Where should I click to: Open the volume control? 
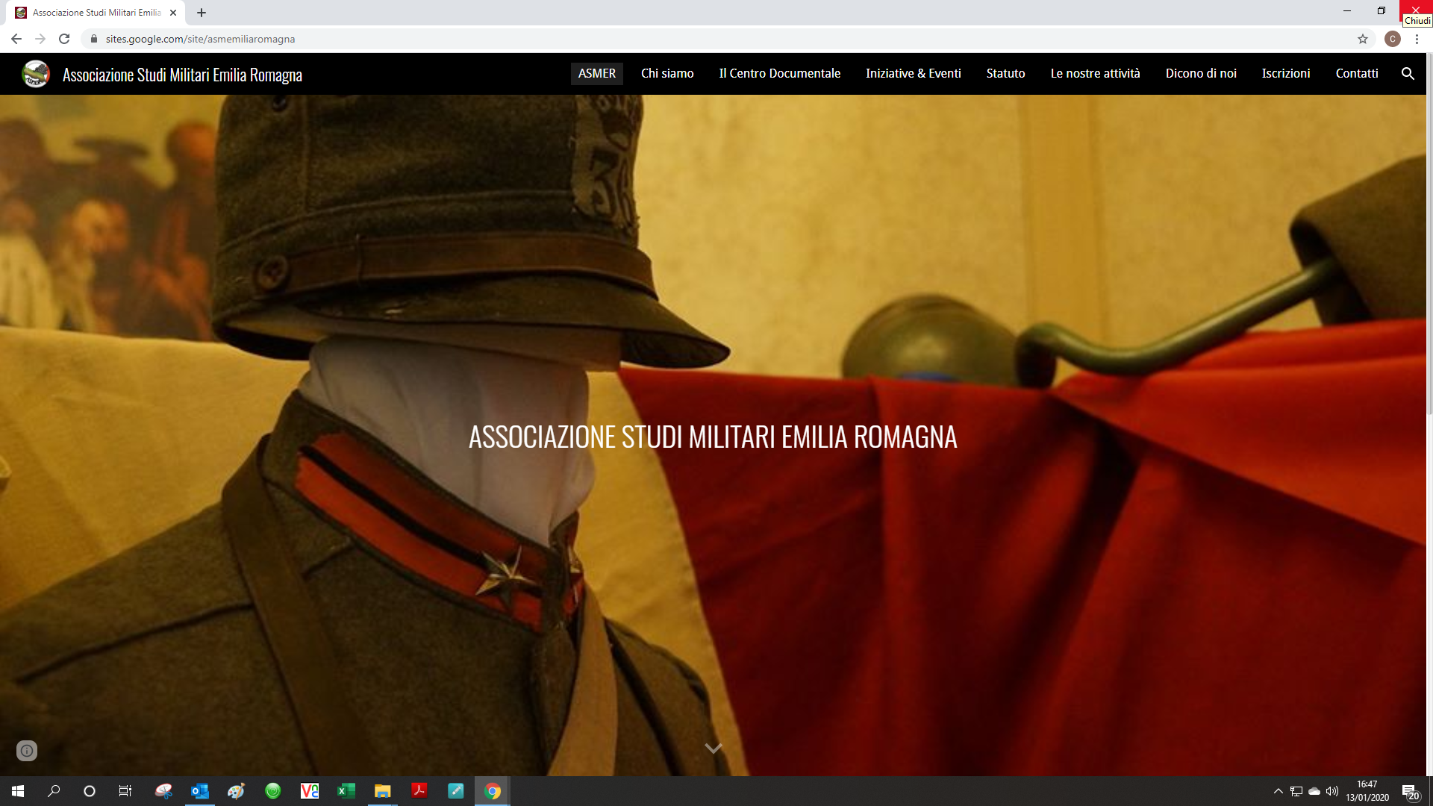pyautogui.click(x=1332, y=791)
